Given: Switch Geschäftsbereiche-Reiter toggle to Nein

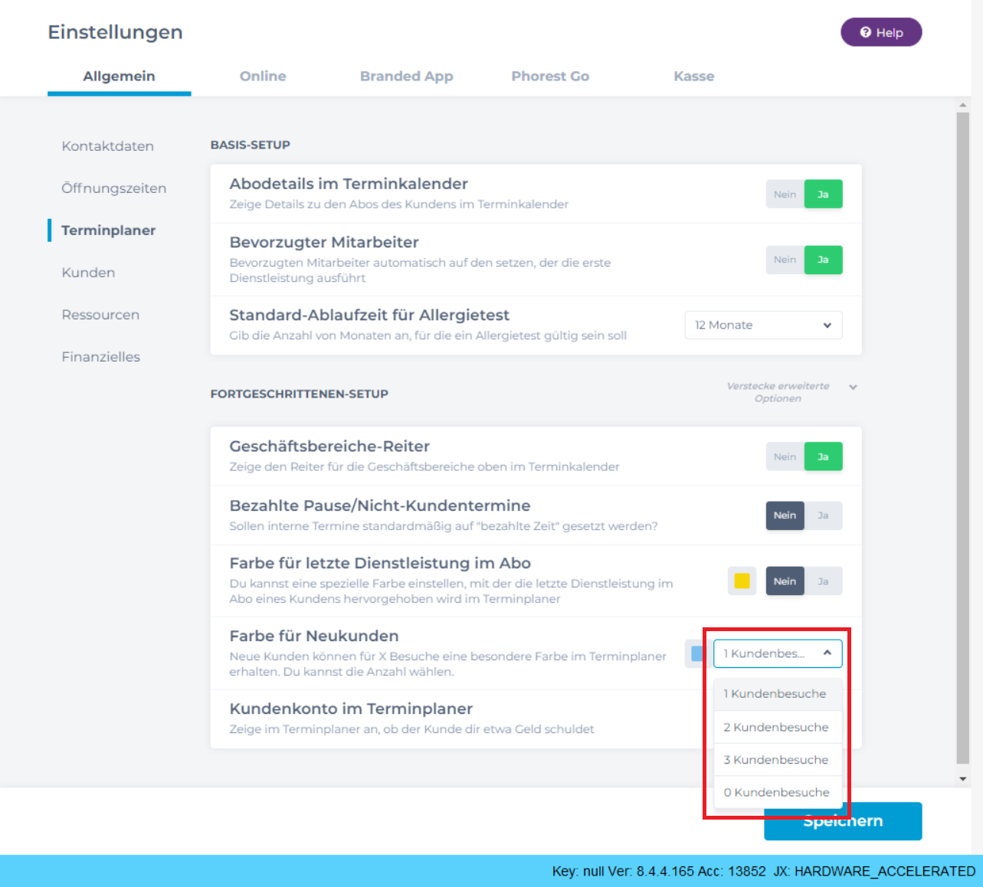Looking at the screenshot, I should click(x=785, y=457).
